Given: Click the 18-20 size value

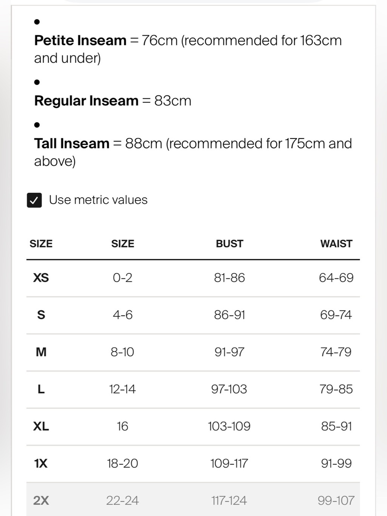Looking at the screenshot, I should click(x=123, y=463).
